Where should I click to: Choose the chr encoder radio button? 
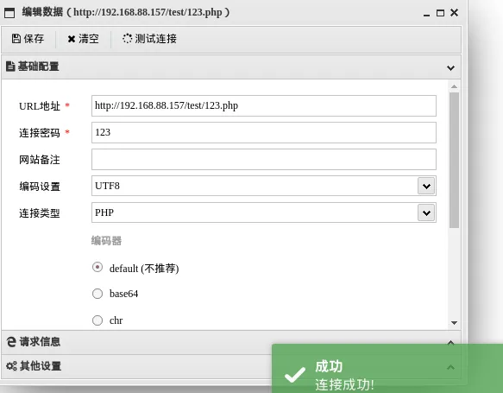97,320
